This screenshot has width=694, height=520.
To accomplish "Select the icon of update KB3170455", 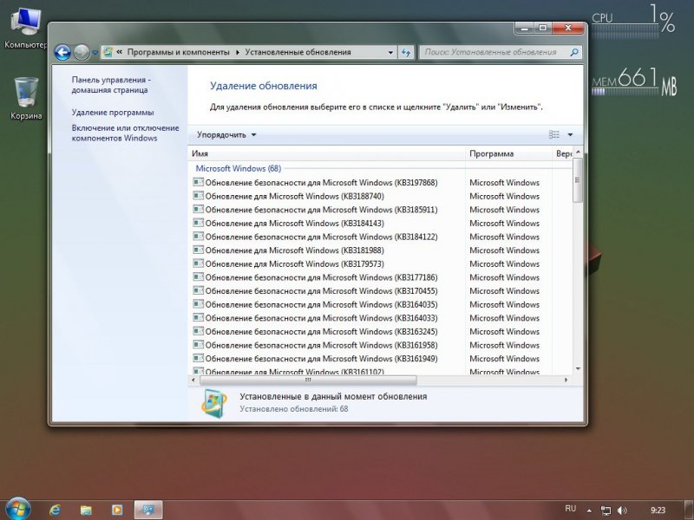I will coord(199,290).
